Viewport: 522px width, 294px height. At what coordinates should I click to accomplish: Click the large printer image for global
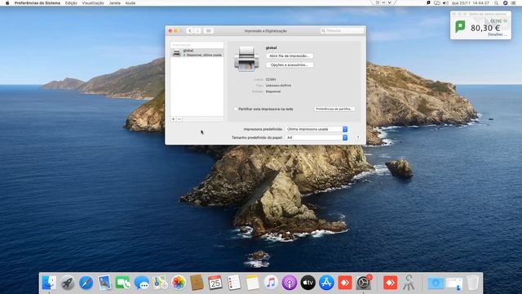click(x=246, y=59)
